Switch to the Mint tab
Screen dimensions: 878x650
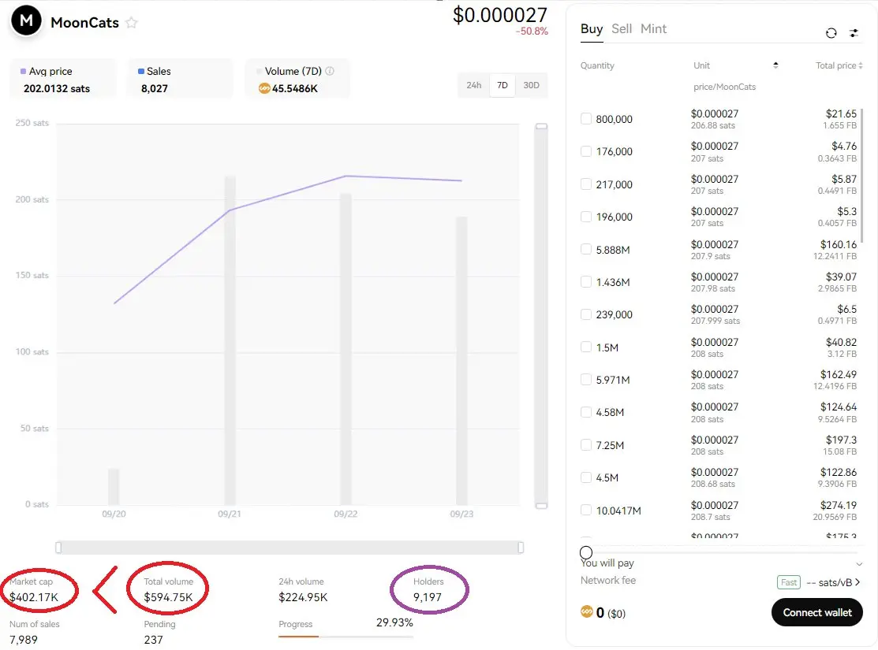click(x=653, y=29)
